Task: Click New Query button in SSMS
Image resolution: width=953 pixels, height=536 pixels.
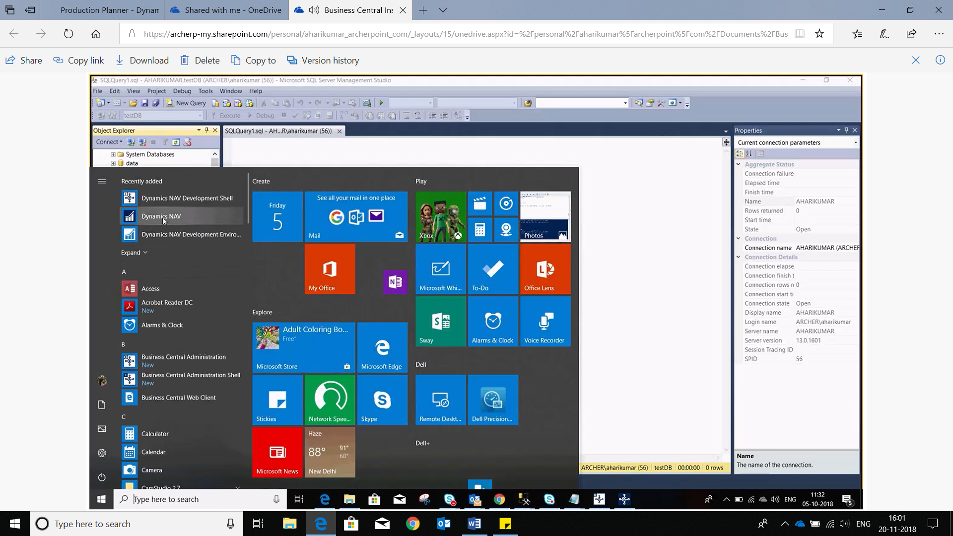Action: (x=186, y=103)
